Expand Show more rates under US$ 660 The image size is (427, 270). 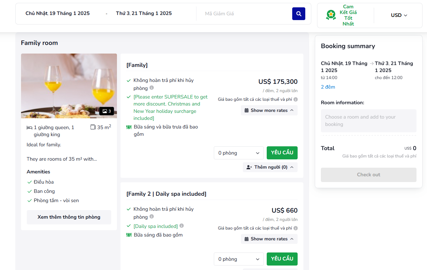pyautogui.click(x=269, y=239)
